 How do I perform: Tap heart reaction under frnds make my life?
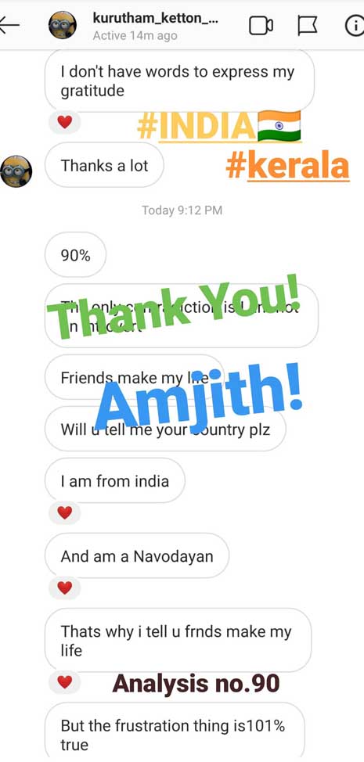coord(65,682)
